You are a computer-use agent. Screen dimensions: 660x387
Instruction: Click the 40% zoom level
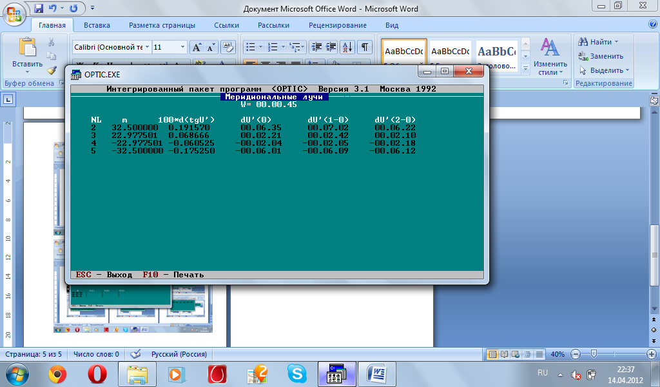[558, 354]
